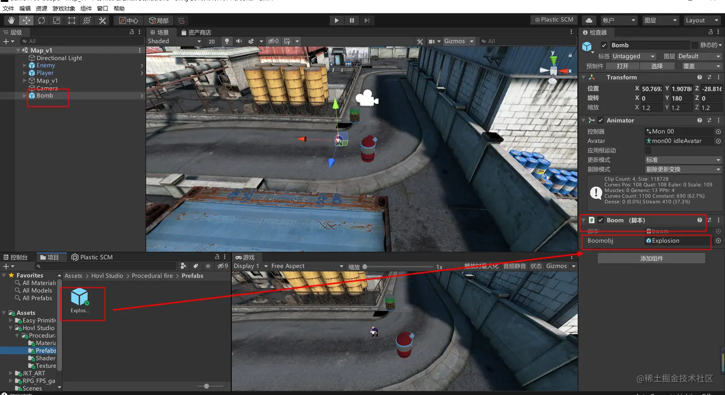This screenshot has height=395, width=725.
Task: Open the 组件 menu
Action: pyautogui.click(x=86, y=9)
